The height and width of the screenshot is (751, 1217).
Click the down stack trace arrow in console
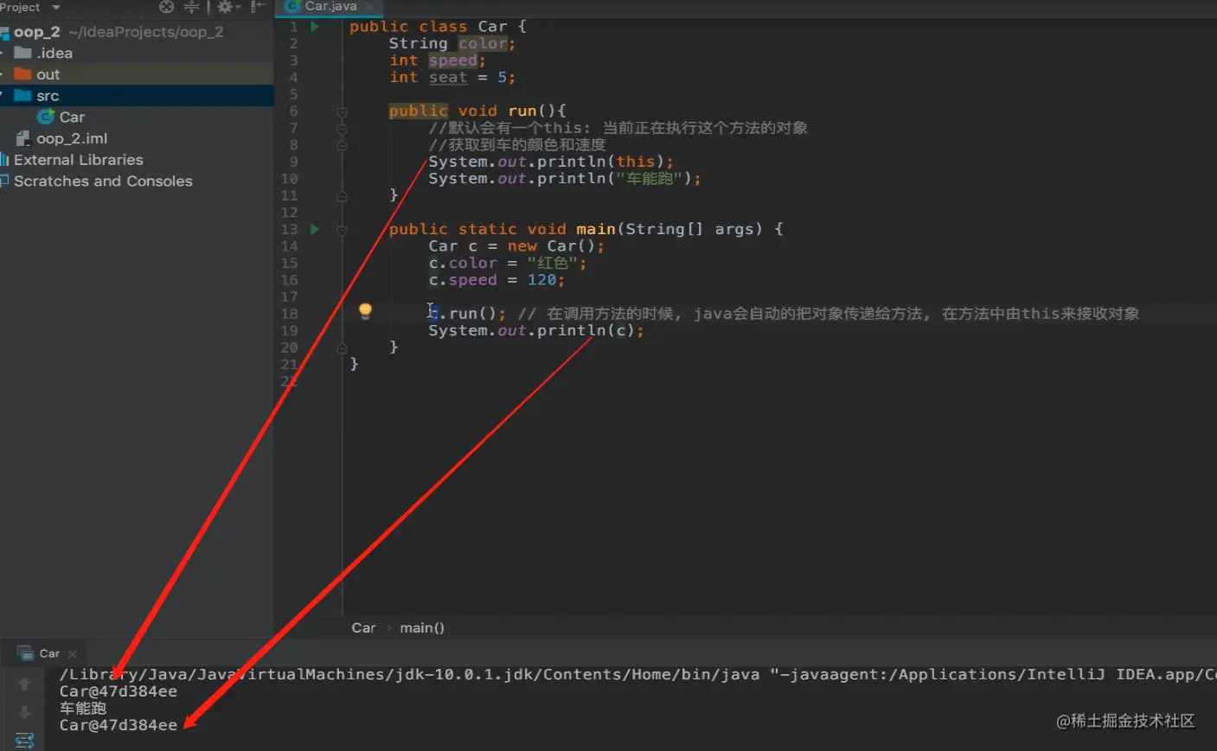tap(24, 712)
